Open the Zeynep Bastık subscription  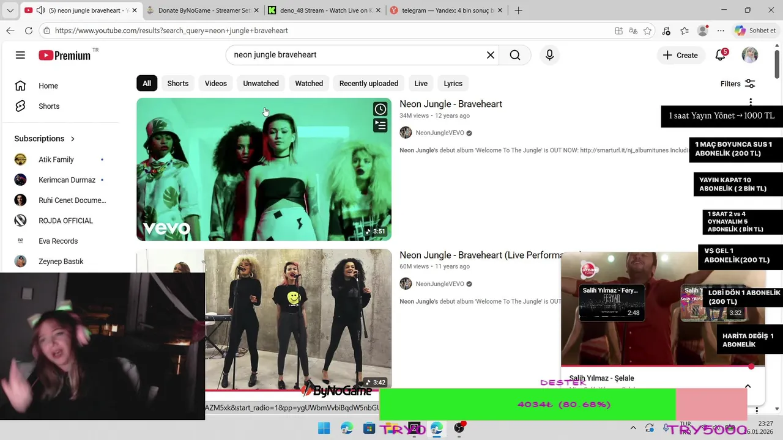(x=61, y=262)
